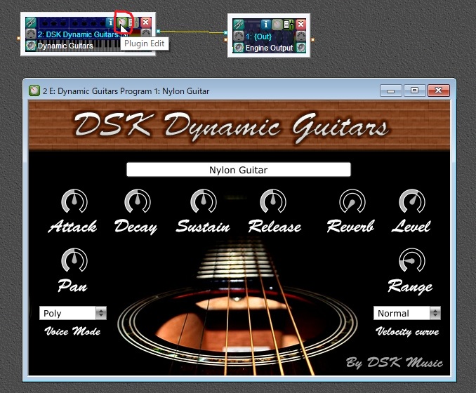Image resolution: width=476 pixels, height=393 pixels.
Task: Click the Release knob
Action: tap(273, 201)
